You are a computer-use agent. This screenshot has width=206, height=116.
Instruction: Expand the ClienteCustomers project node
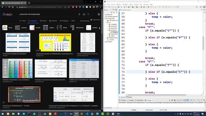[x=104, y=16]
